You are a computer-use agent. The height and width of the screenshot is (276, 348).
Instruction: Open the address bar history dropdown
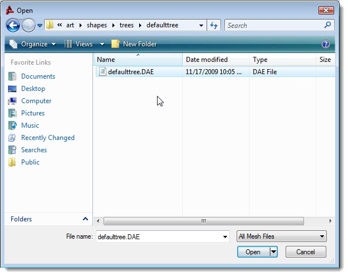click(201, 25)
